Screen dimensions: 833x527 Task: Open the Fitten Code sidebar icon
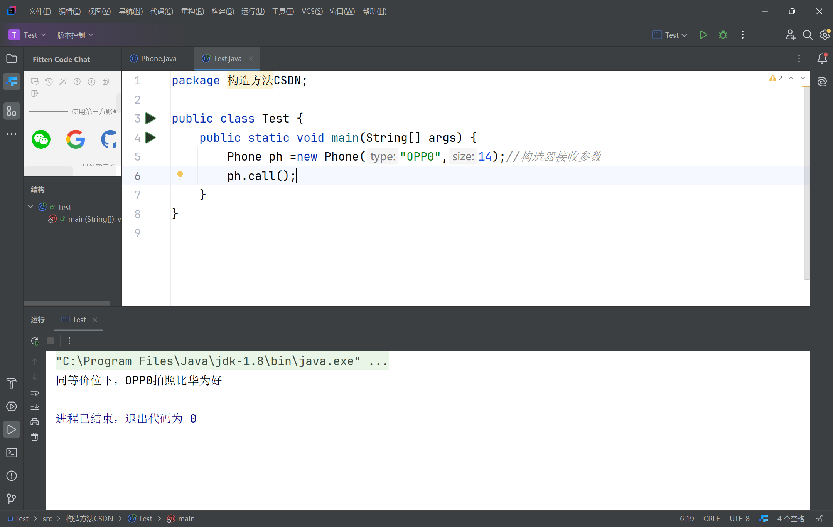[x=12, y=82]
